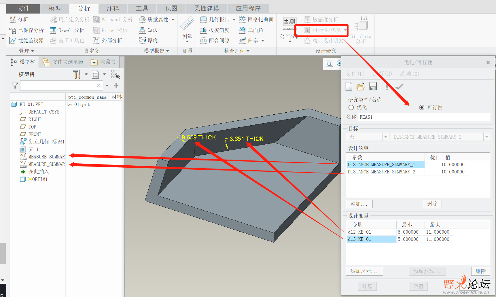Open 管理 group dropdown
Viewport: 496px width, 297px height.
coord(26,51)
